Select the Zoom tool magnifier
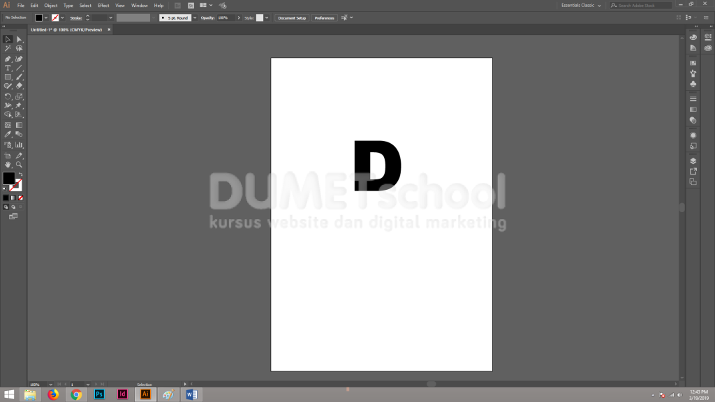 19,165
